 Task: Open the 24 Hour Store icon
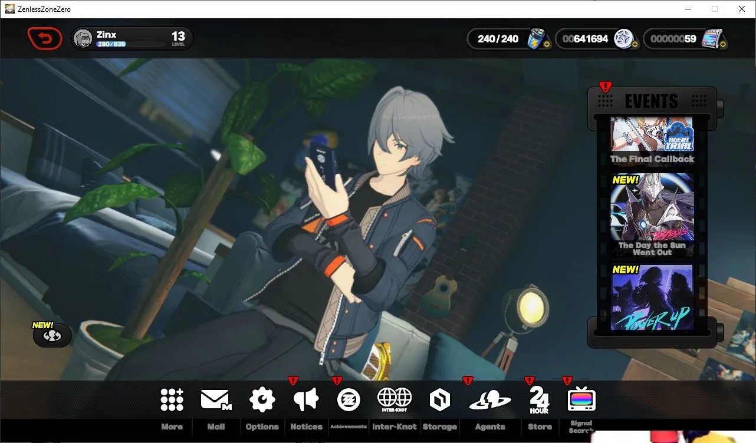tap(540, 400)
